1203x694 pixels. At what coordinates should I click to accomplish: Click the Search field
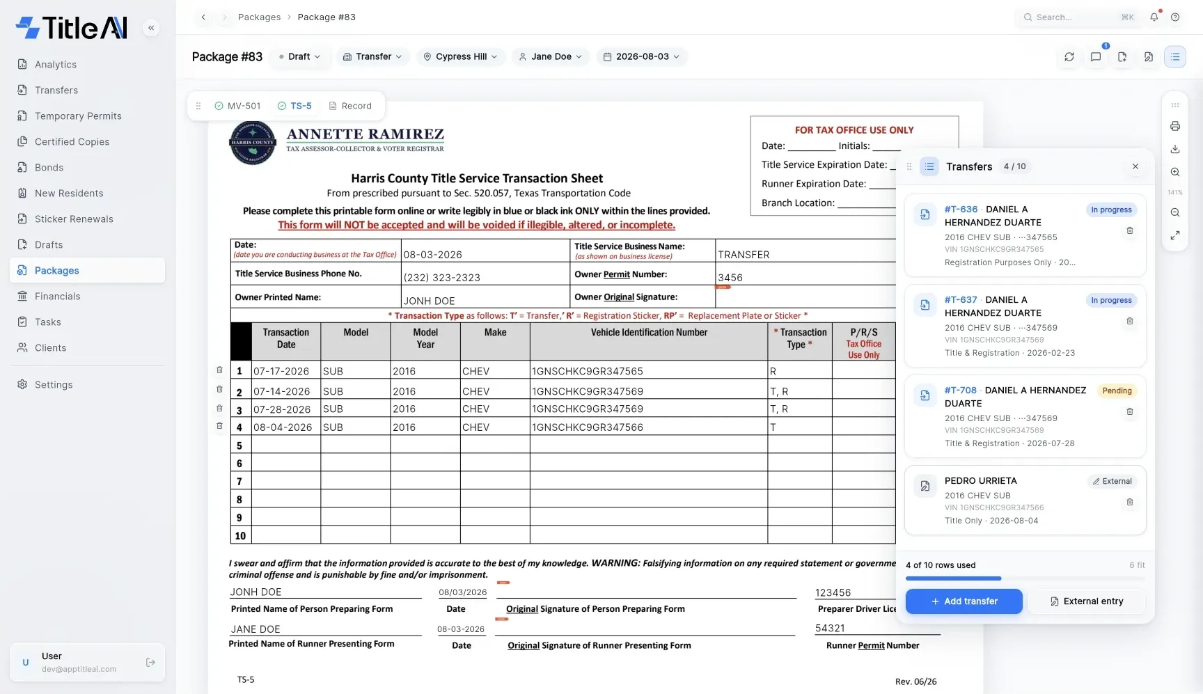(1078, 17)
